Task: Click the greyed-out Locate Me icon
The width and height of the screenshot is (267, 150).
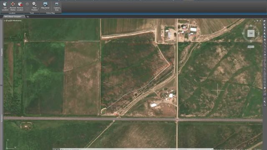Action: pyautogui.click(x=27, y=4)
